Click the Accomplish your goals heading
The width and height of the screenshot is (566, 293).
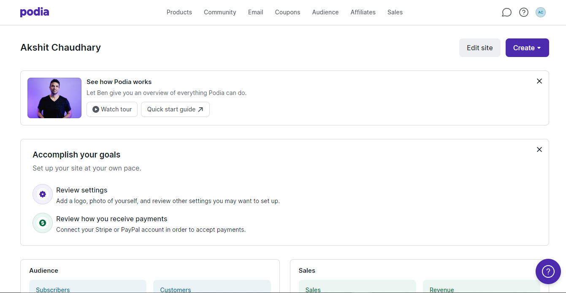[76, 155]
